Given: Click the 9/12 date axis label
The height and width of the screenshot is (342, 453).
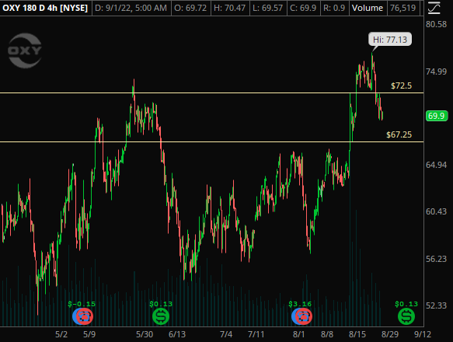Looking at the screenshot, I should coord(423,334).
